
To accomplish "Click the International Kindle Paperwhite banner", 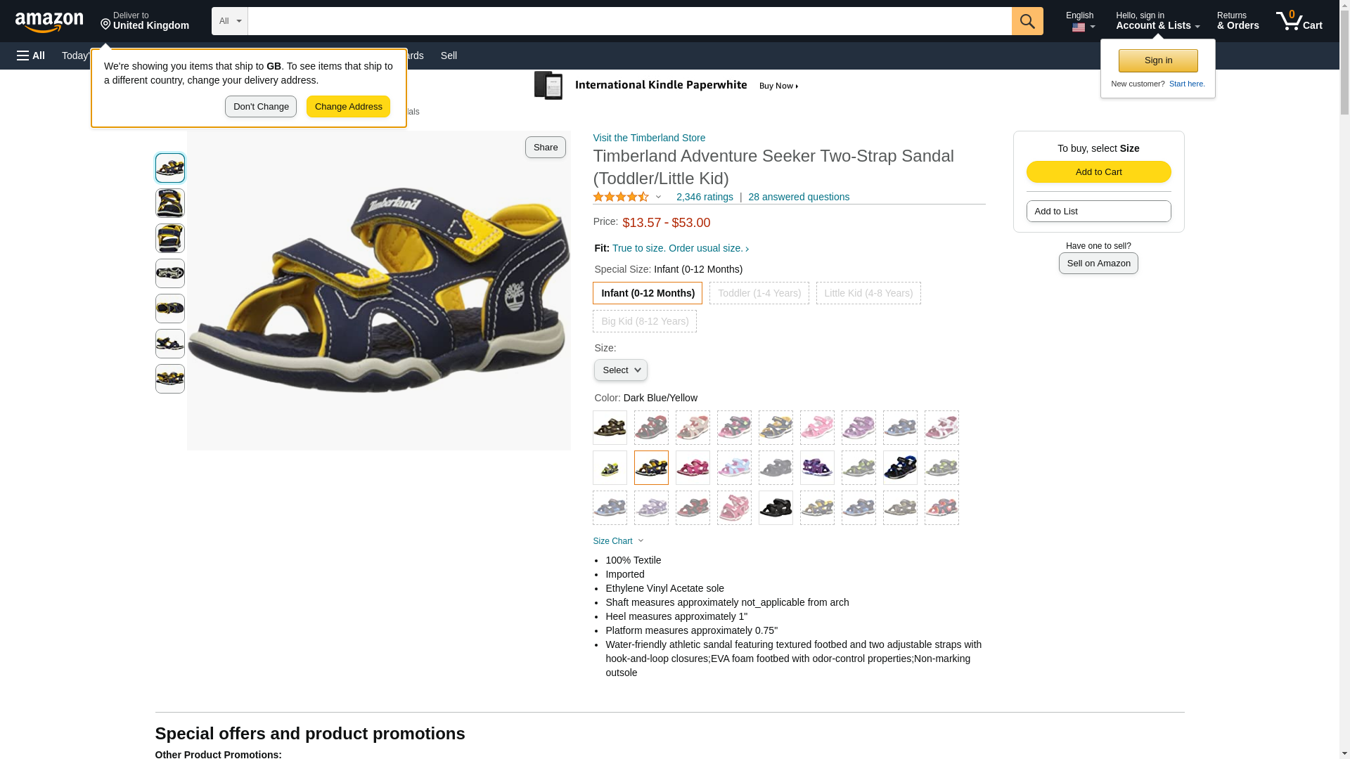I will [666, 86].
